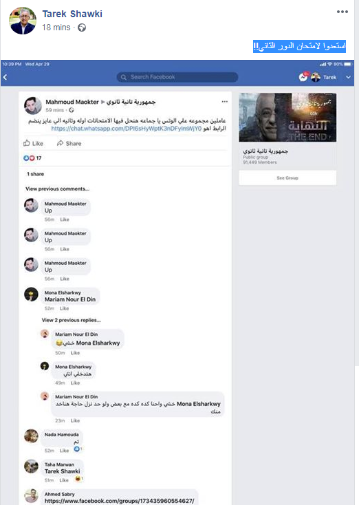Open the Facebook group link in Ahmed Sabry's comment
This screenshot has height=505, width=359.
tap(120, 501)
